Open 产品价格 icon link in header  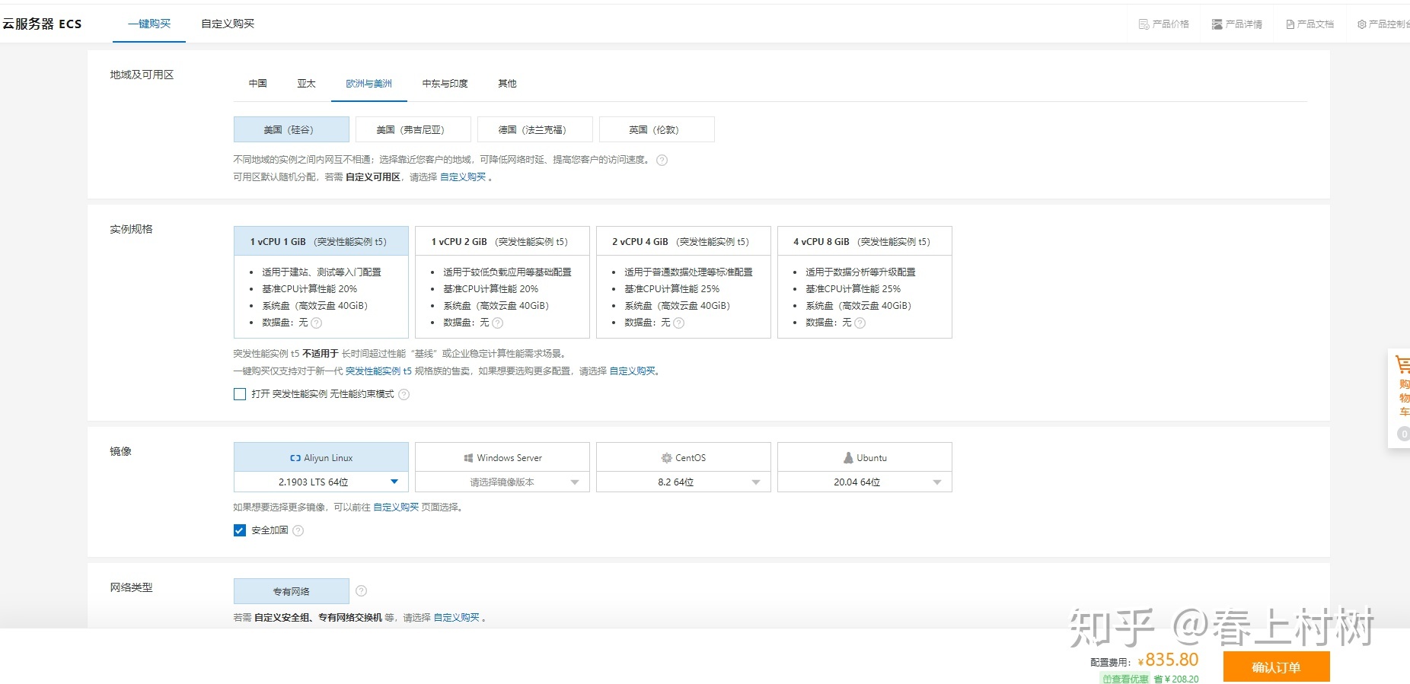click(x=1163, y=24)
